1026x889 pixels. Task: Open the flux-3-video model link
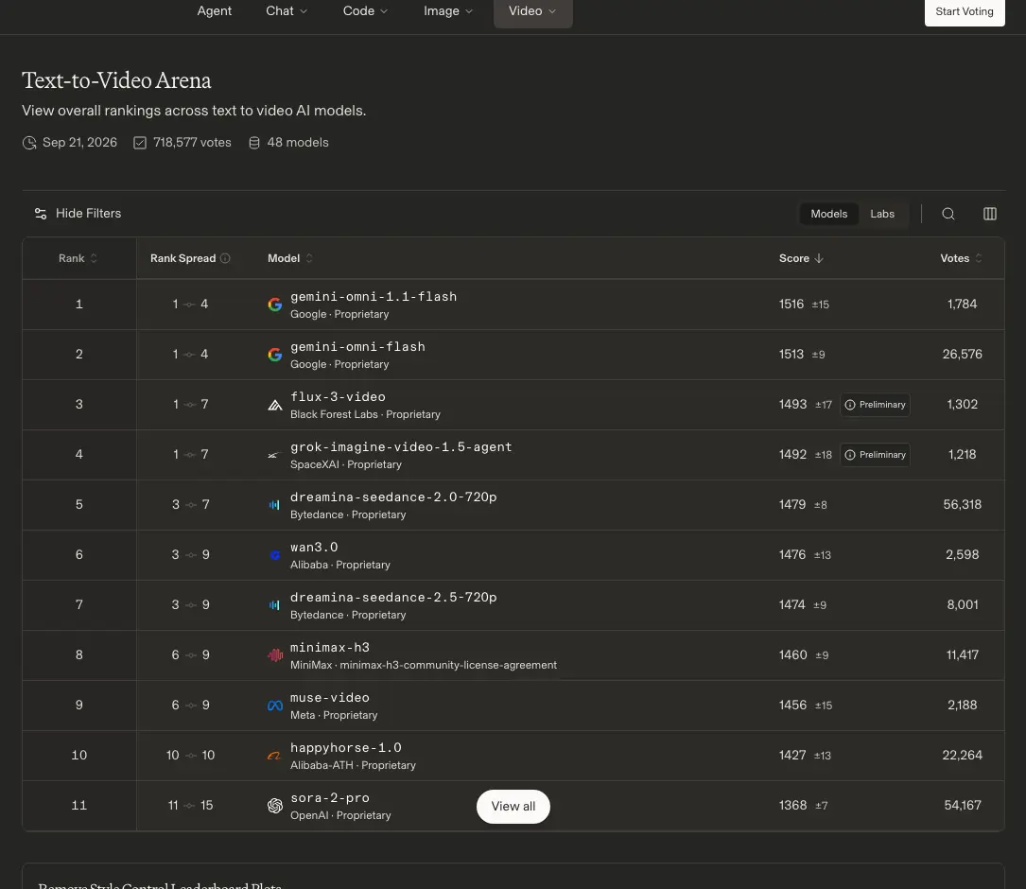click(x=338, y=396)
